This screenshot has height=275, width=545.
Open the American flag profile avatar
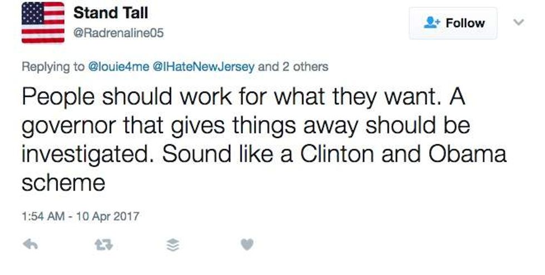[x=43, y=22]
